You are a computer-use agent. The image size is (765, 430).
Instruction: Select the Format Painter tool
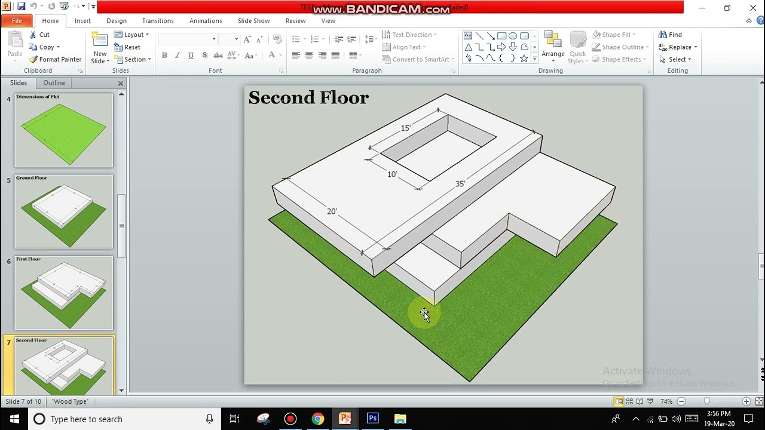pyautogui.click(x=56, y=59)
